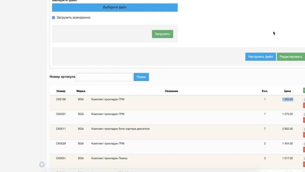Click the blue 'Выберите файл' button

(x=115, y=8)
